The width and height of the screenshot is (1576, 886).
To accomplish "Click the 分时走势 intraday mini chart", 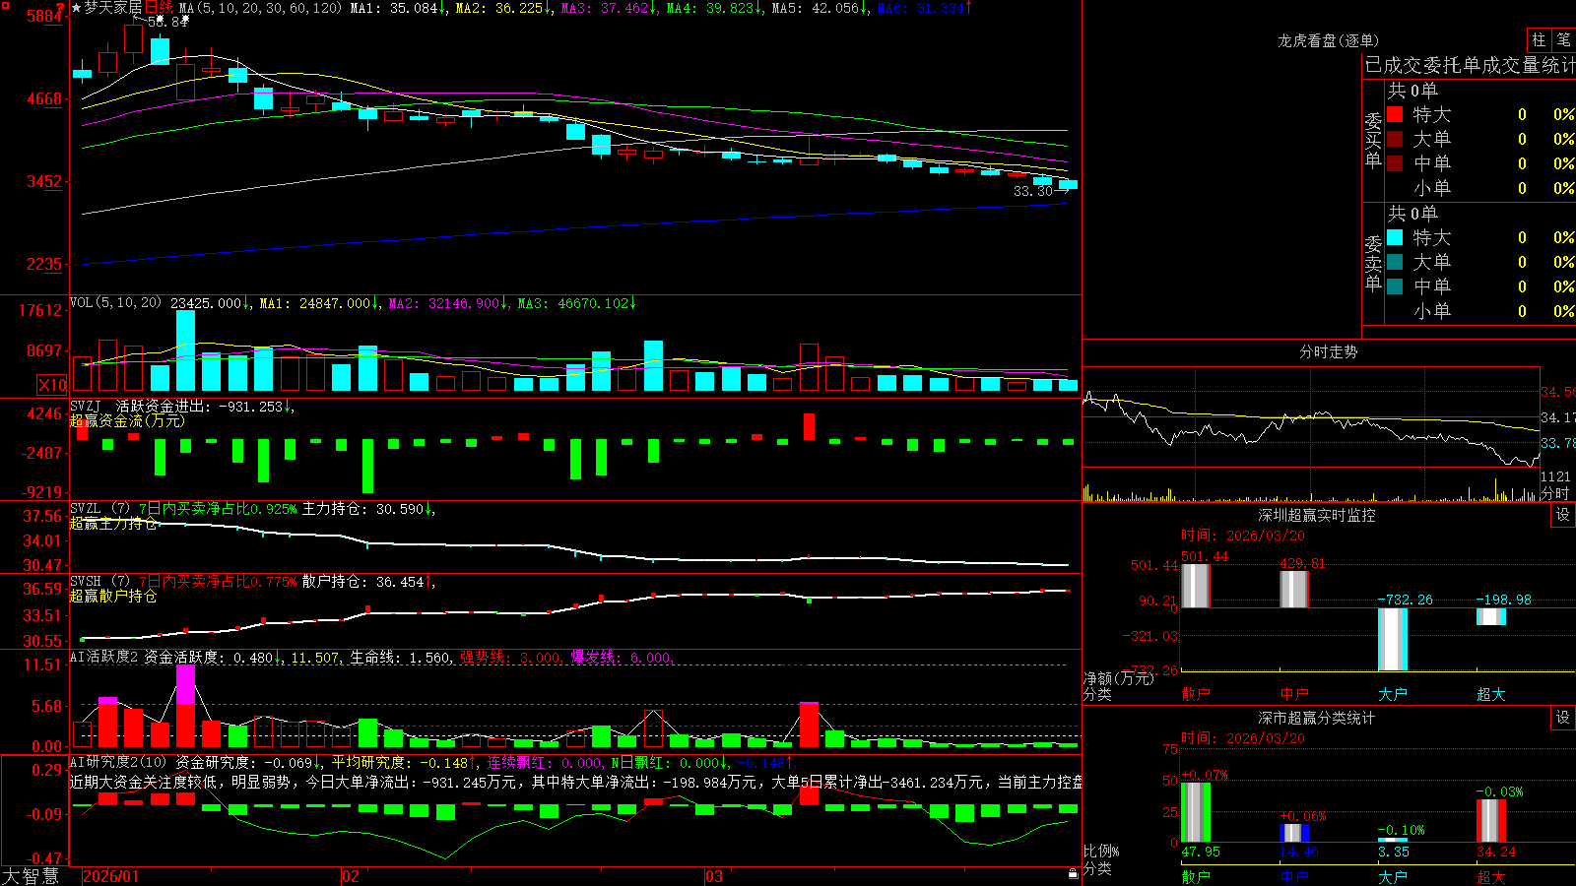I will tap(1311, 434).
